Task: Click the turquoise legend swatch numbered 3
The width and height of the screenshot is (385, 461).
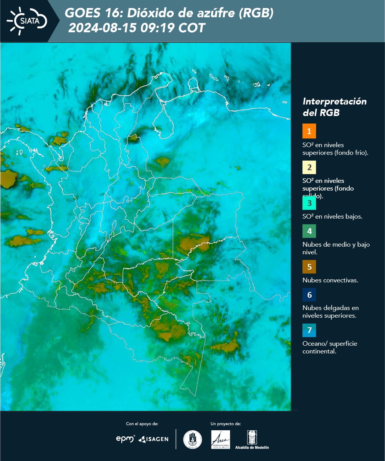Action: [x=309, y=203]
